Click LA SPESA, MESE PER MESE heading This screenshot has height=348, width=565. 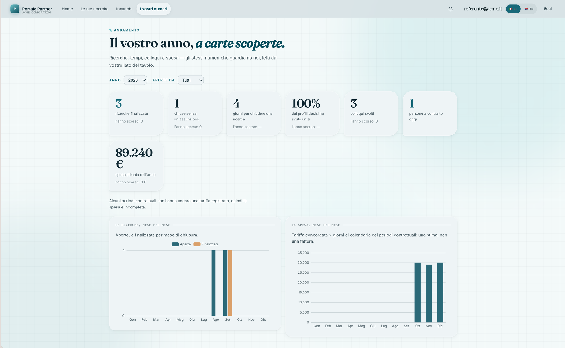click(316, 225)
